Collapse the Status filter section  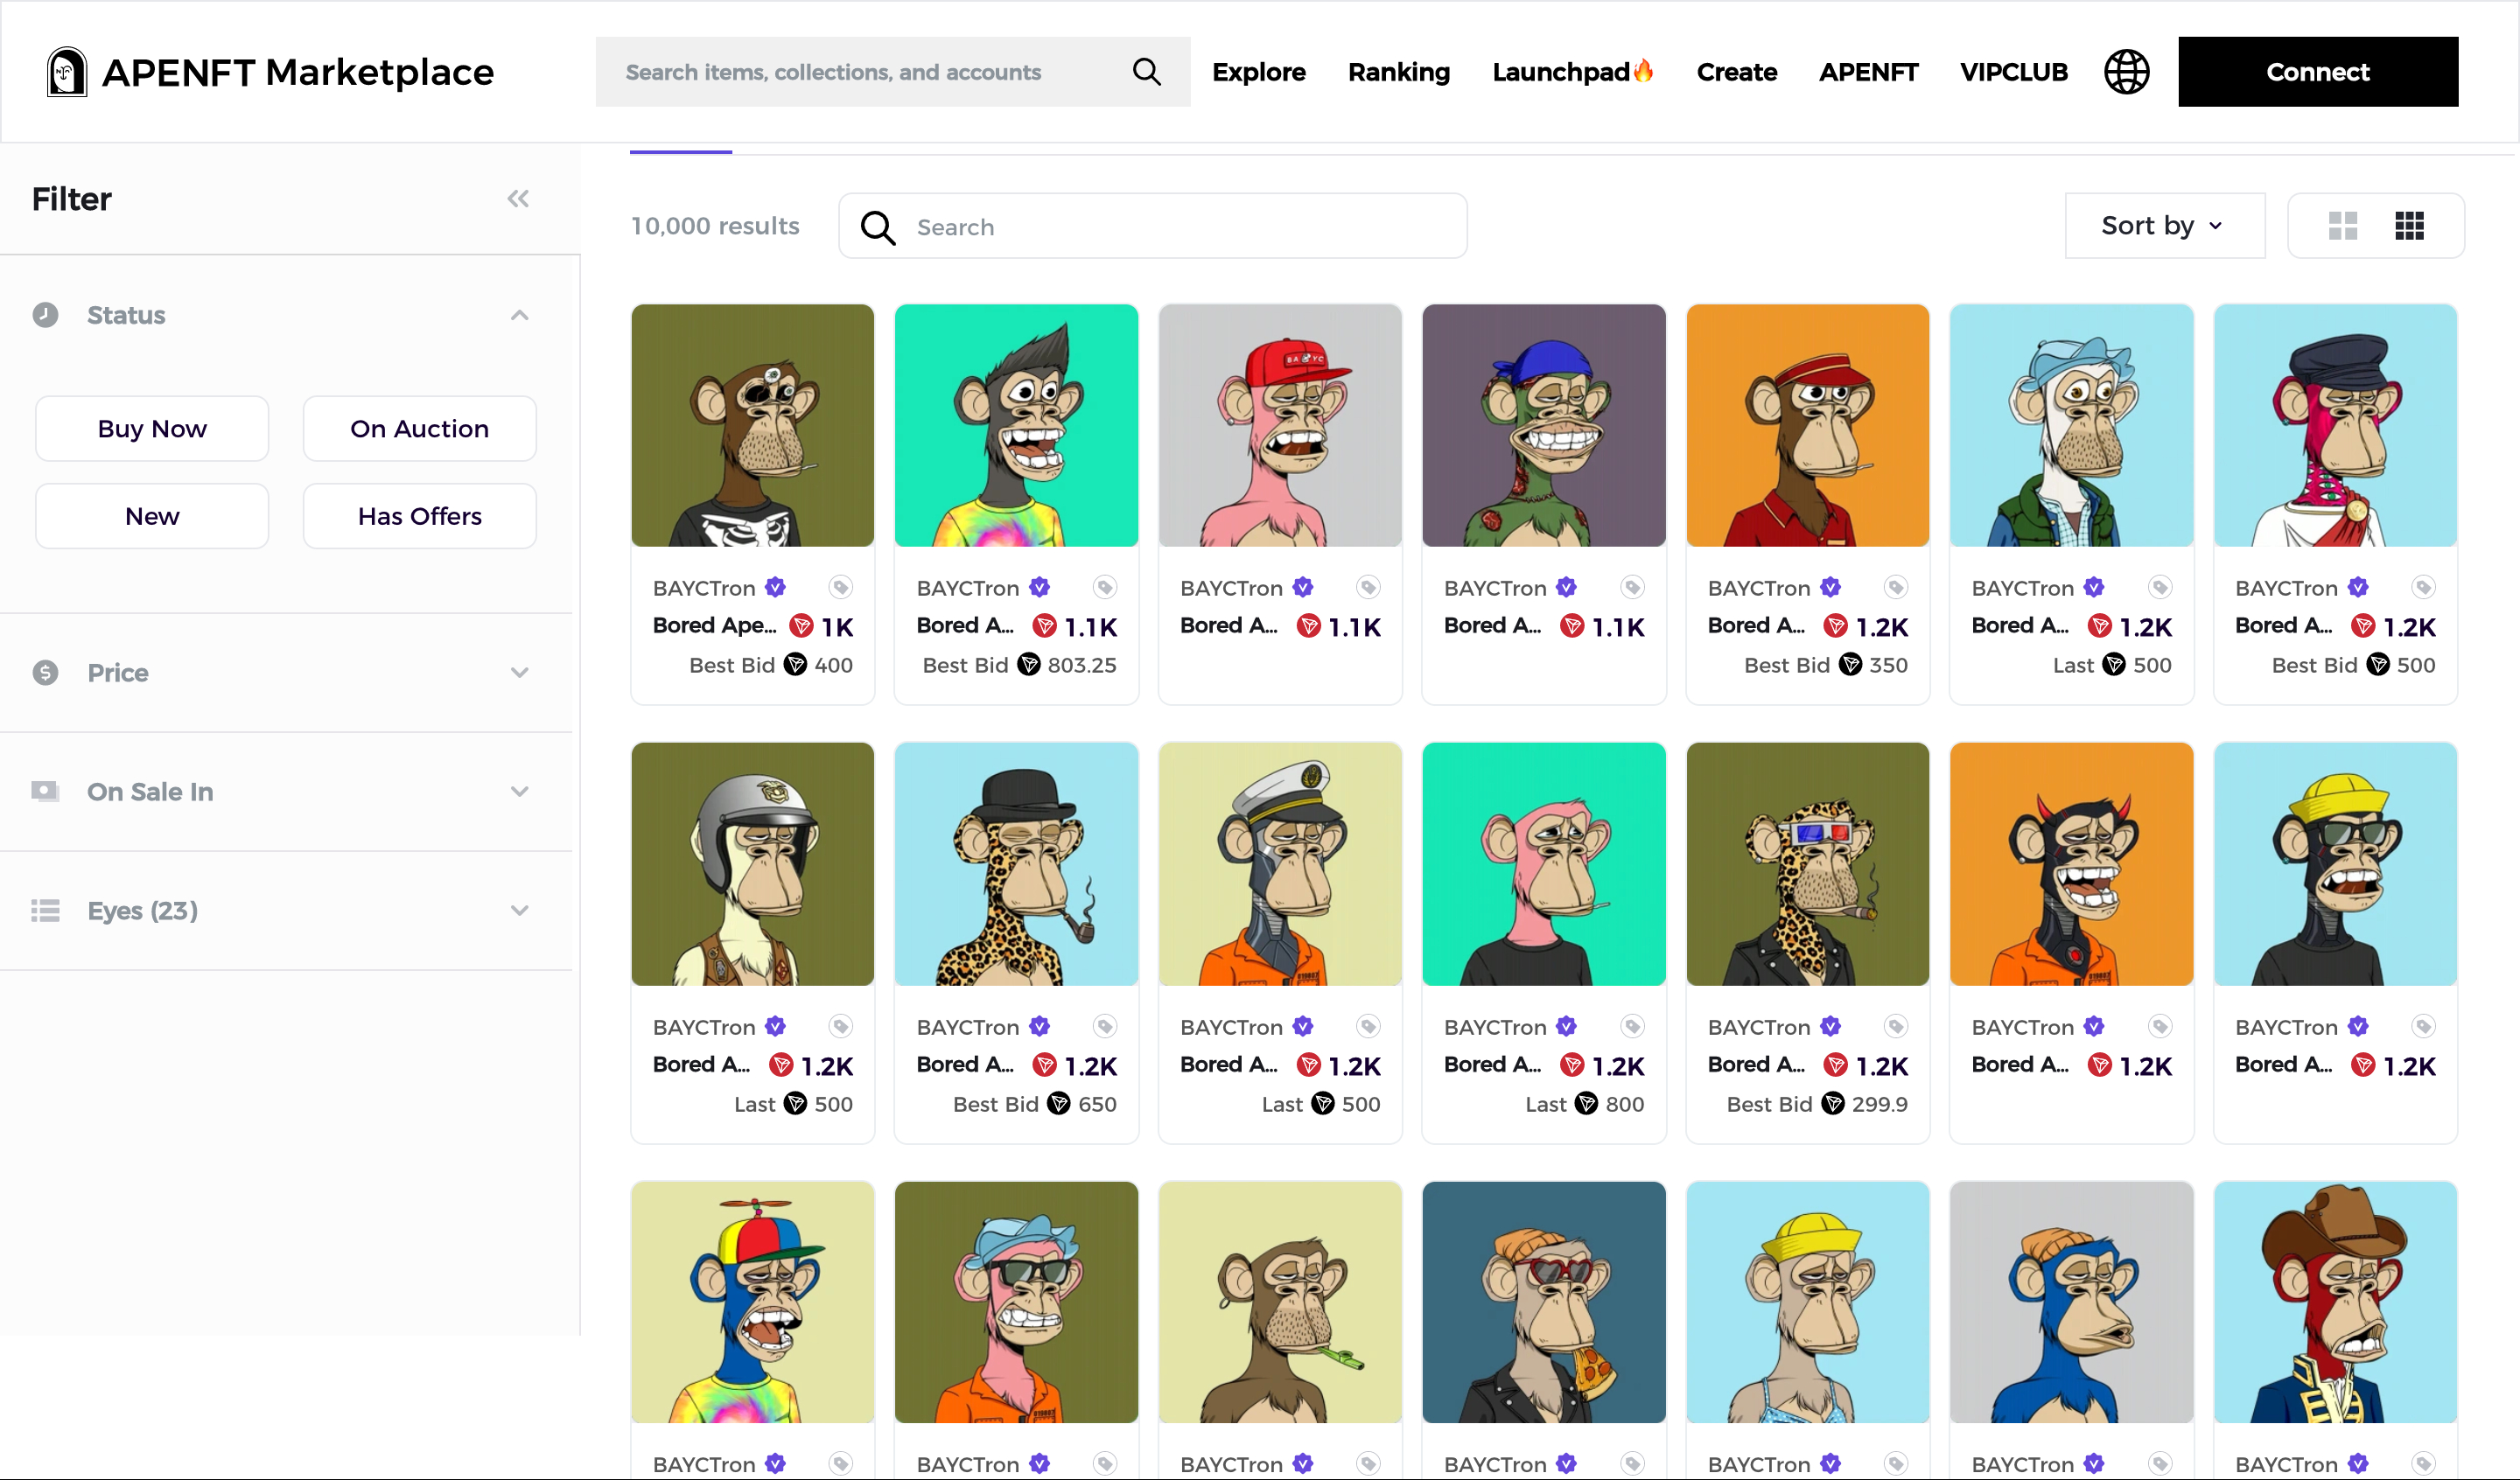(x=519, y=315)
